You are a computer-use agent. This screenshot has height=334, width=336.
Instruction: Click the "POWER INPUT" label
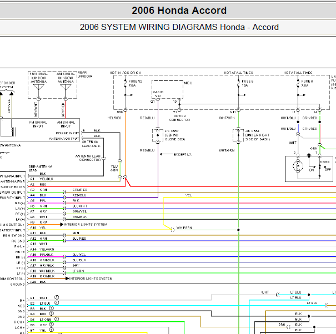[x=67, y=133]
